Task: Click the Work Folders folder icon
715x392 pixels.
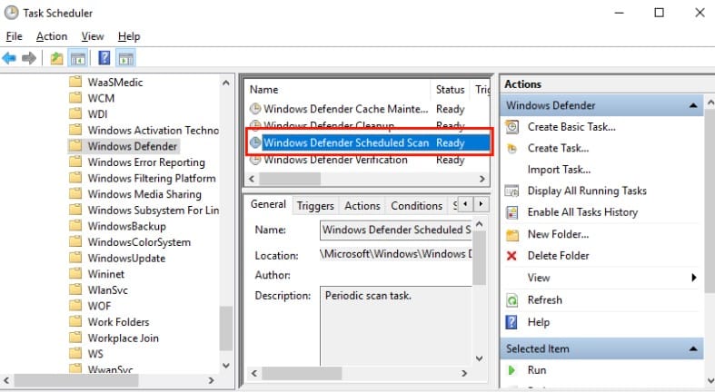Action: 75,322
